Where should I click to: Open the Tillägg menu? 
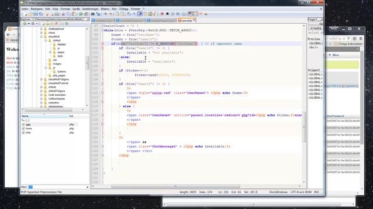point(124,9)
